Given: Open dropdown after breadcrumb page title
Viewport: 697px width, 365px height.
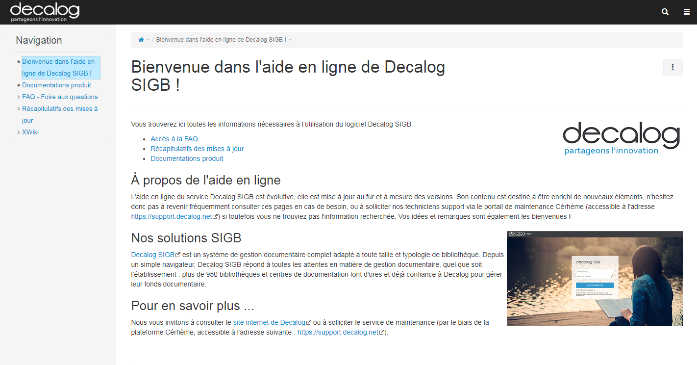Looking at the screenshot, I should [291, 40].
